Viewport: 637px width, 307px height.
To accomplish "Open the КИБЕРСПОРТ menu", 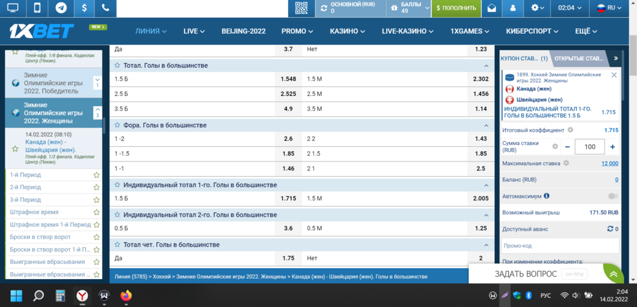I will 532,31.
